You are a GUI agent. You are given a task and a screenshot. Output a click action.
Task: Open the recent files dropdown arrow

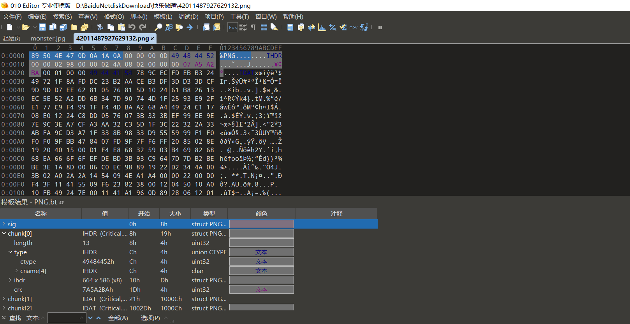[35, 27]
